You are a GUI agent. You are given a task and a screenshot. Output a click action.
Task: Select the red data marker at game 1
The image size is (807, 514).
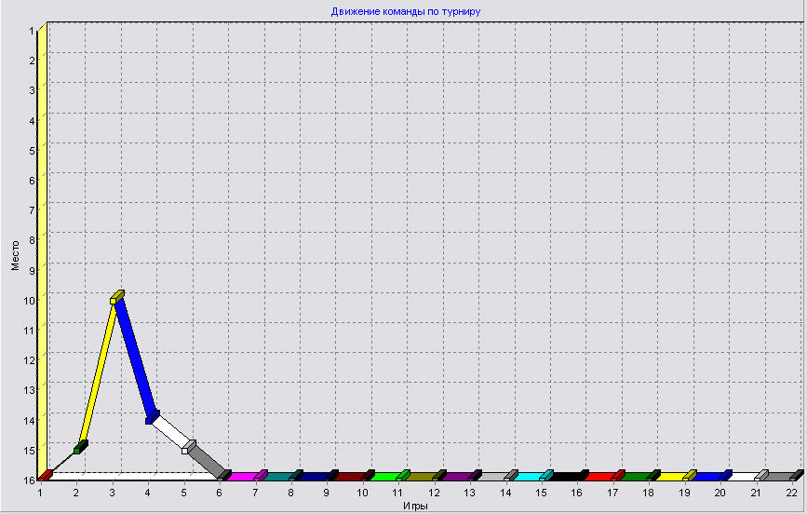click(x=46, y=476)
